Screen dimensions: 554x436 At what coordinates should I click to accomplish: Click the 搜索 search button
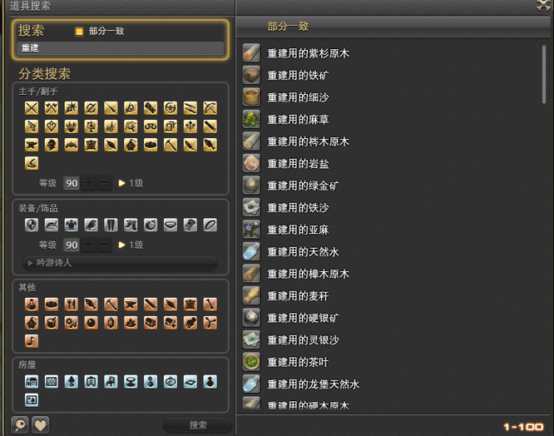pyautogui.click(x=197, y=425)
